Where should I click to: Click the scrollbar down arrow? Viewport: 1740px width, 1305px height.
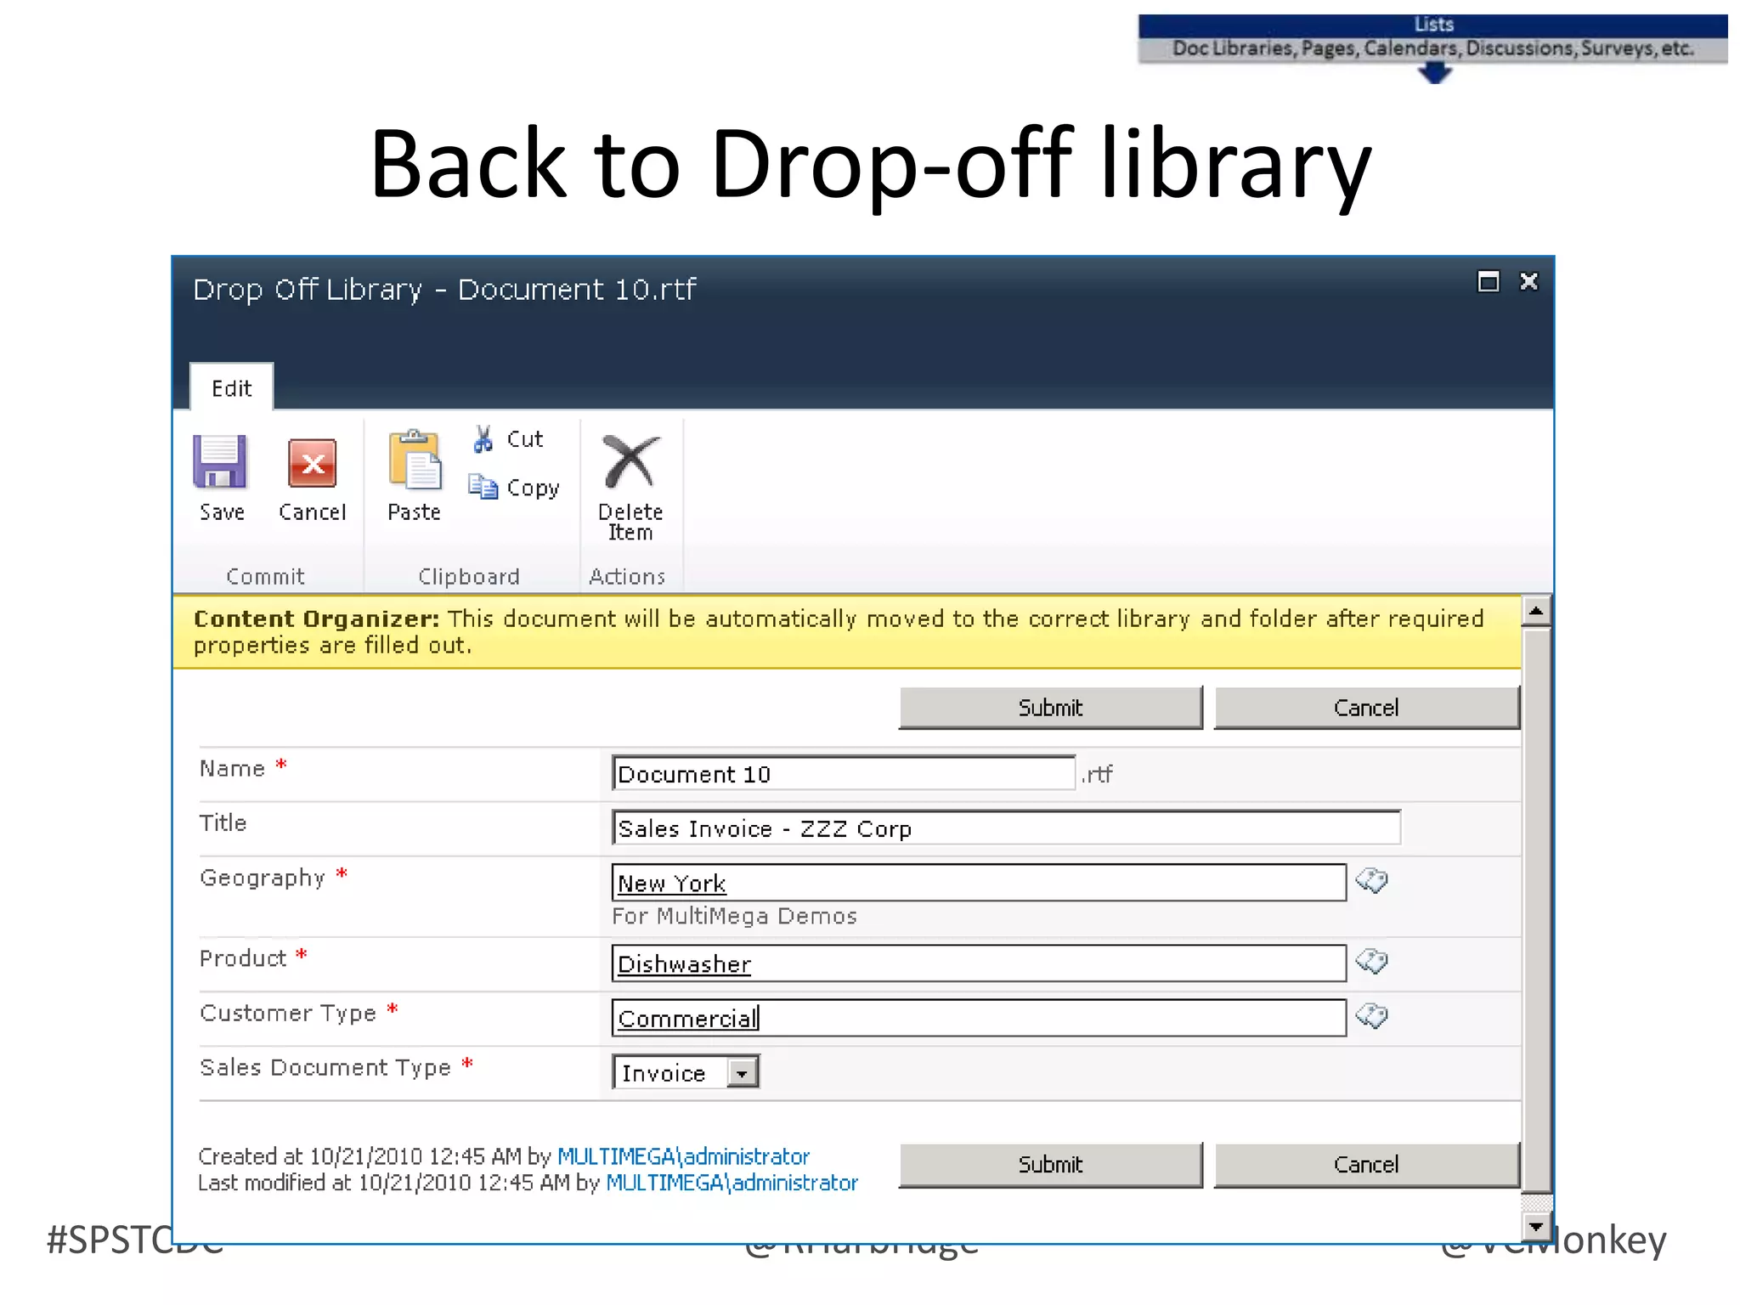1535,1226
